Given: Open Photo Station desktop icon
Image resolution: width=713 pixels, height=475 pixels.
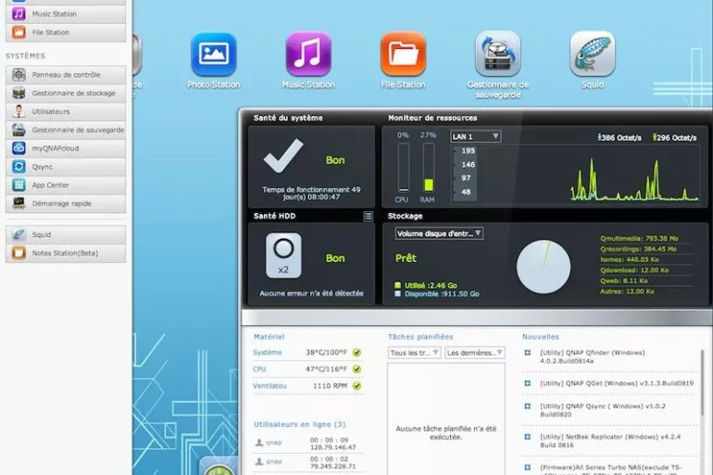Looking at the screenshot, I should [x=214, y=55].
